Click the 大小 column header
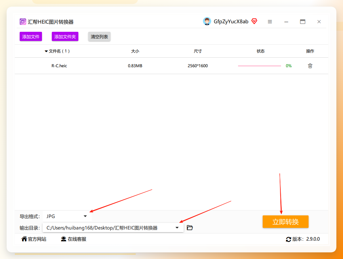Viewport: 343px width, 259px height. (135, 51)
